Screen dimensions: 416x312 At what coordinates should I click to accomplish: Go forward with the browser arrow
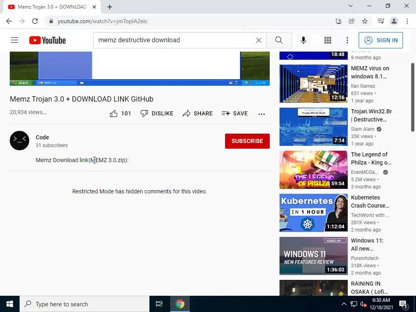click(22, 21)
